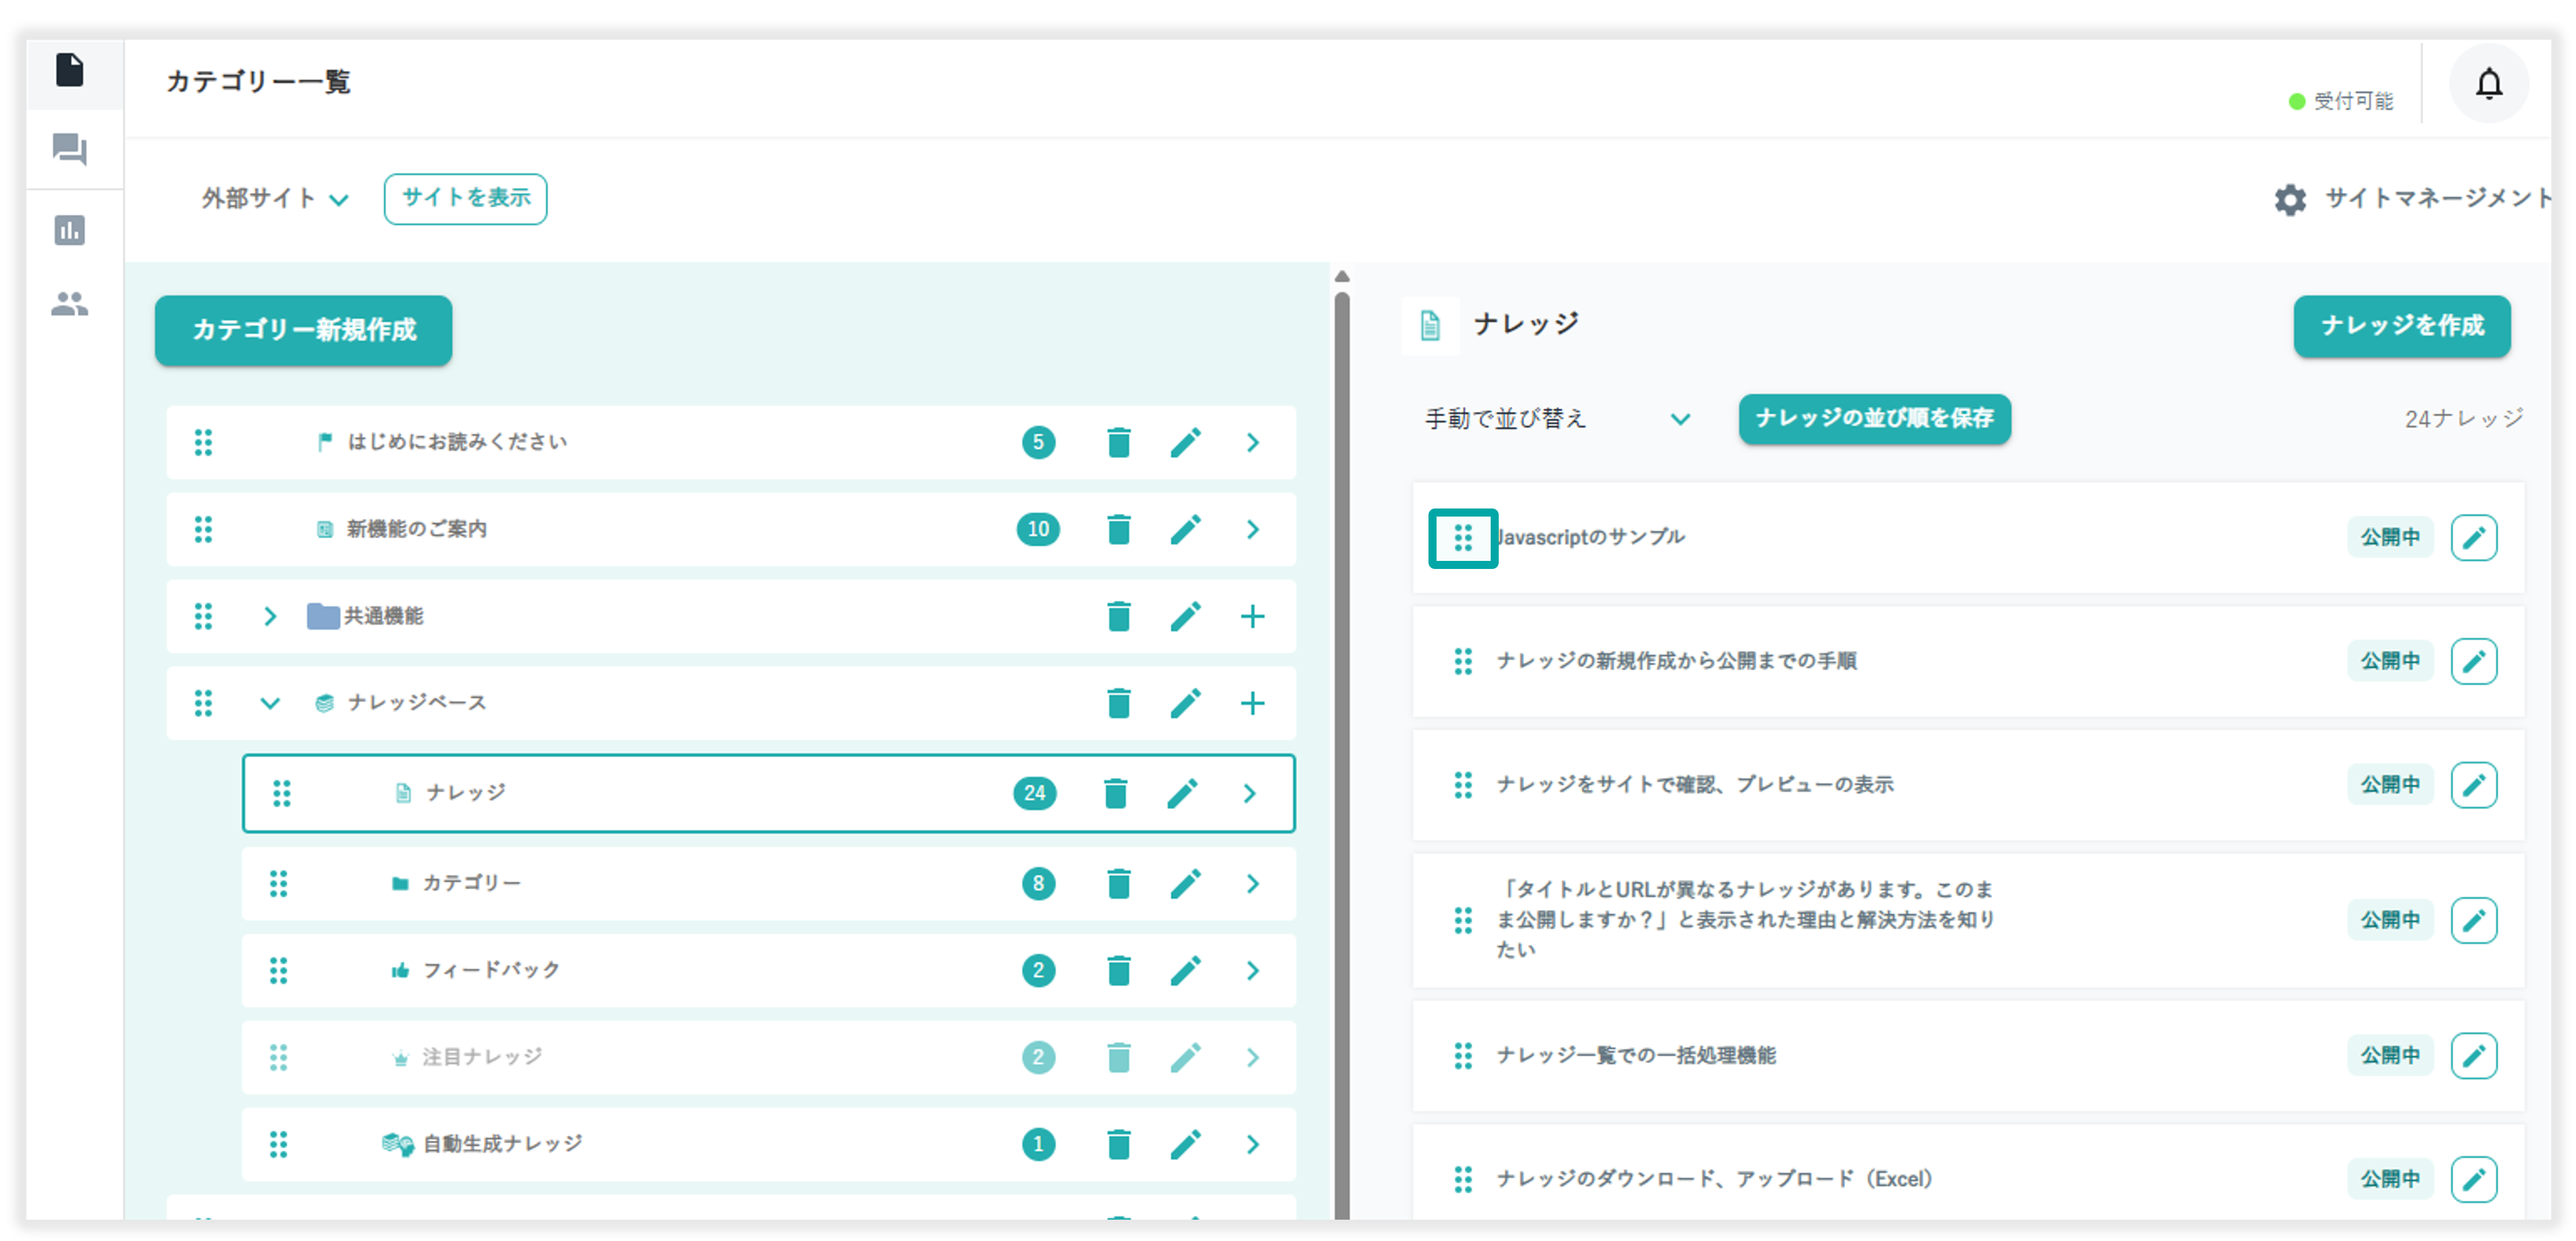2576x1241 pixels.
Task: Delete the はじめにお読みください category
Action: [1118, 442]
